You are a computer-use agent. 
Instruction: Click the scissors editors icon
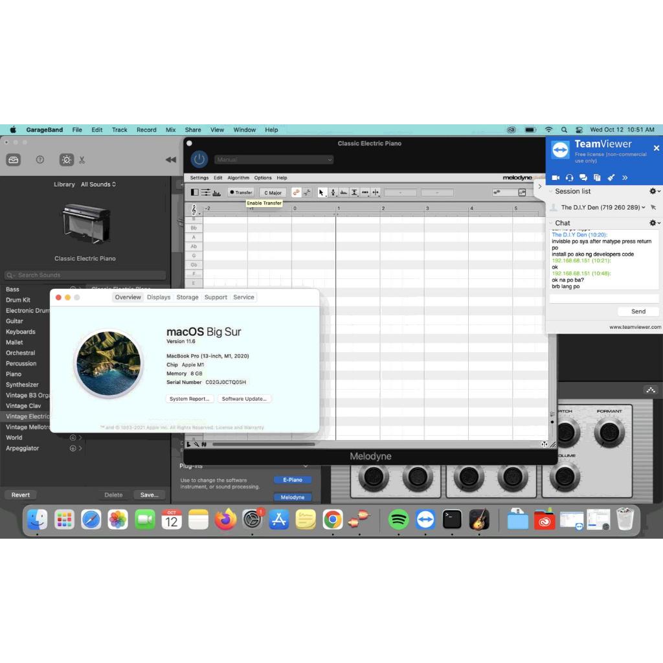tap(82, 160)
